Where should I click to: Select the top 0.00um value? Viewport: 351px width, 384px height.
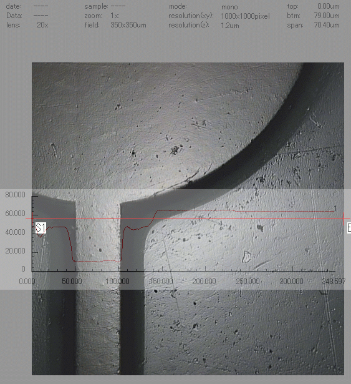329,6
